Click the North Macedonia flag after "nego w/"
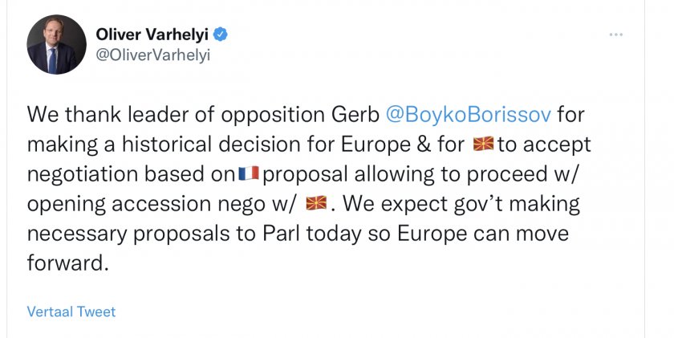 pos(317,204)
